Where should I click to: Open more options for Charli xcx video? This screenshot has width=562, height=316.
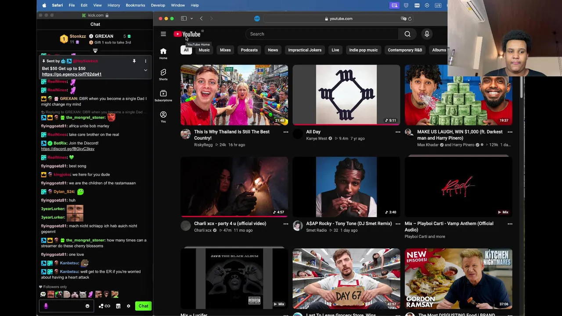tap(286, 224)
